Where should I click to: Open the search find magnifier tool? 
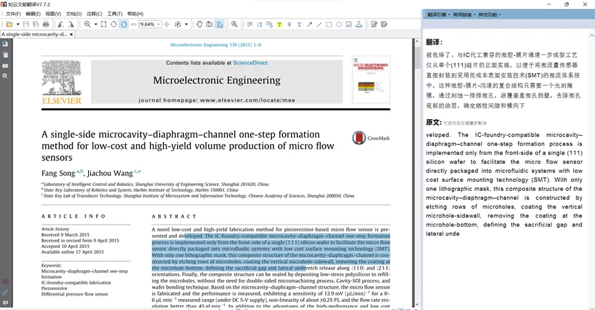[235, 24]
